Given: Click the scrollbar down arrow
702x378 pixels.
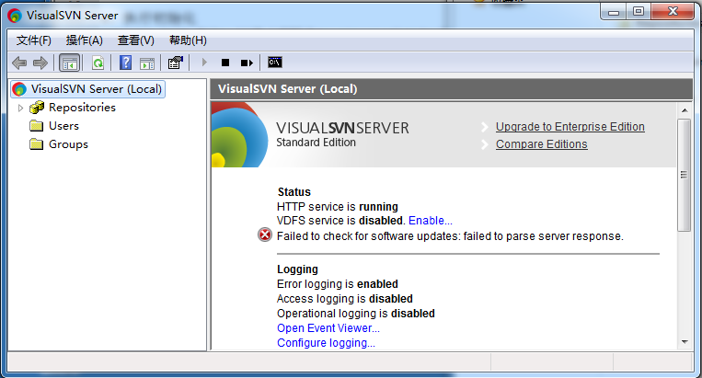Looking at the screenshot, I should coord(685,342).
